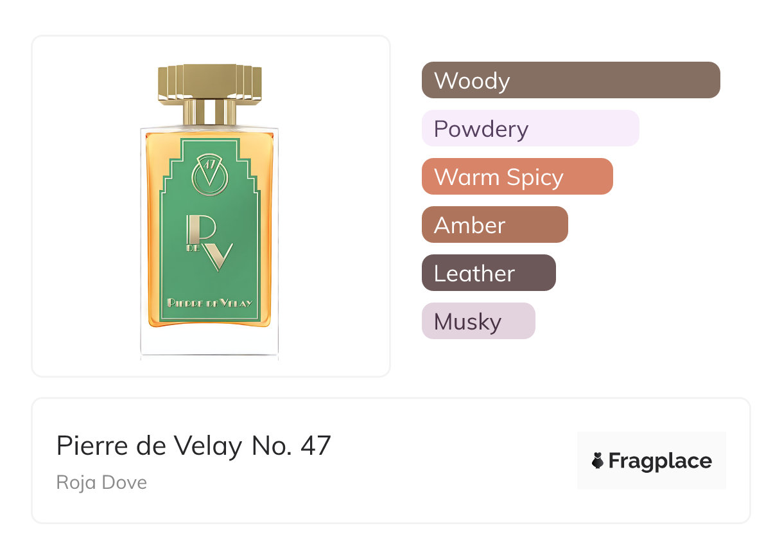Click the 'Woody' text label
Image resolution: width=782 pixels, height=555 pixels.
[472, 81]
